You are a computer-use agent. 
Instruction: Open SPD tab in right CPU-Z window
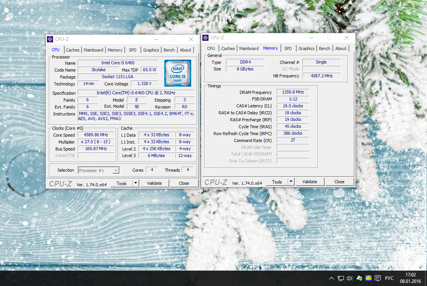288,49
